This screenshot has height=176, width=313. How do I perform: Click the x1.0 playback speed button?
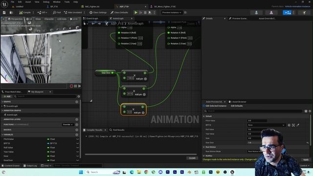click(74, 19)
